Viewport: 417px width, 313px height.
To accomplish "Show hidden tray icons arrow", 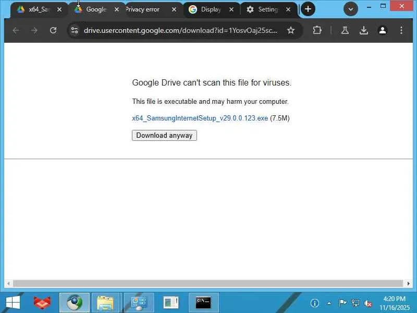I will (329, 303).
